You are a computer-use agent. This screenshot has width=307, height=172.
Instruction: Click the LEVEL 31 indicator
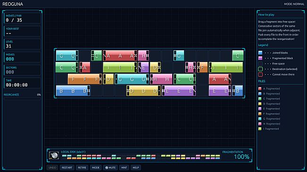tap(22, 44)
